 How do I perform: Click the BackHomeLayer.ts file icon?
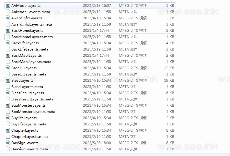point(8,31)
